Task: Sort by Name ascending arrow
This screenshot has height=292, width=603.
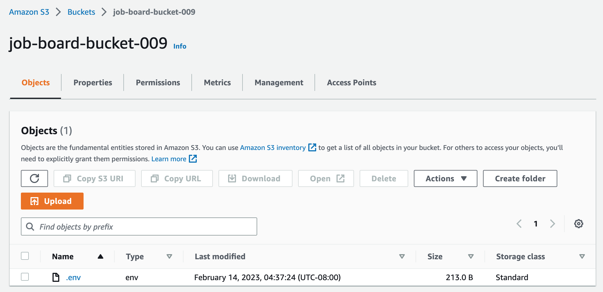Action: pyautogui.click(x=100, y=256)
